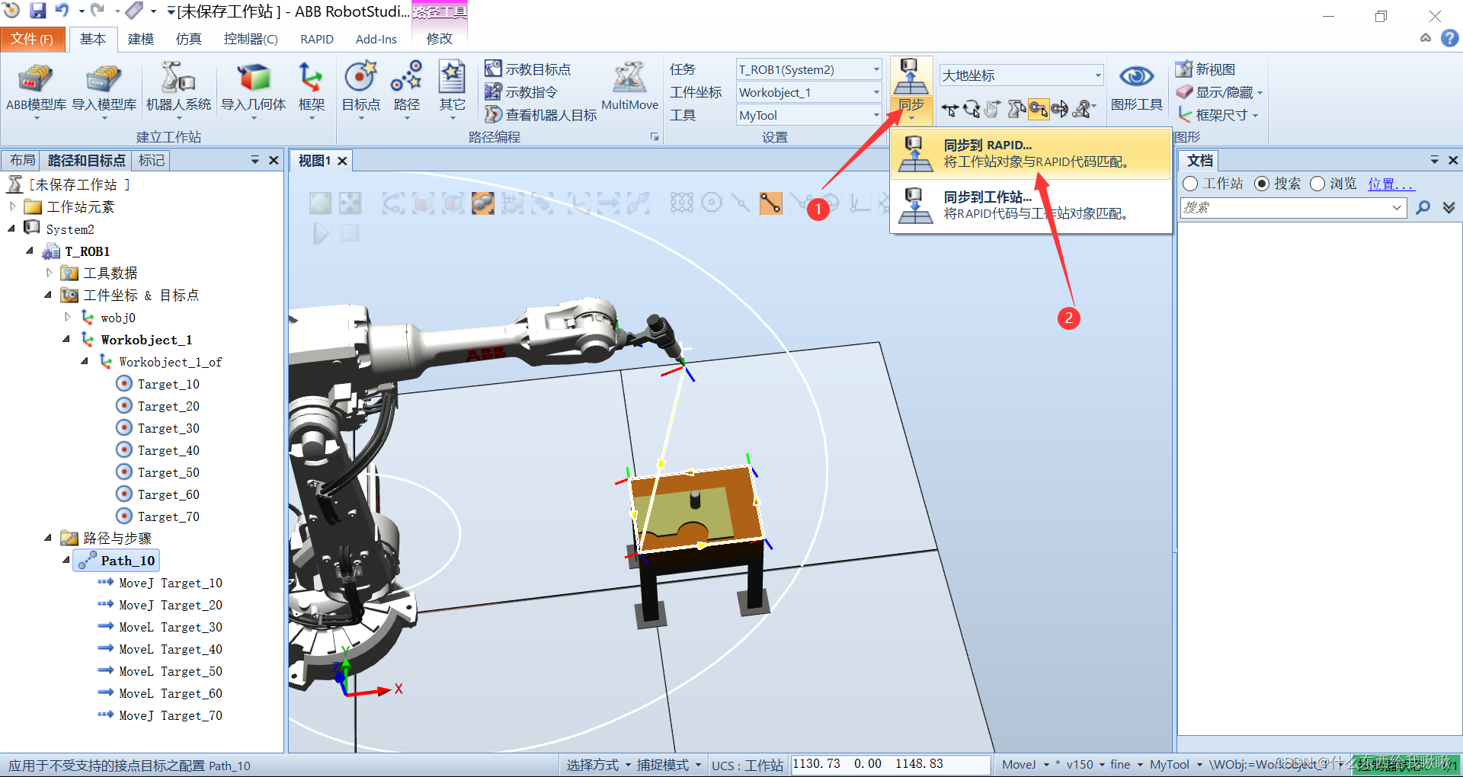
Task: Open the 文件 (F) menu
Action: (32, 39)
